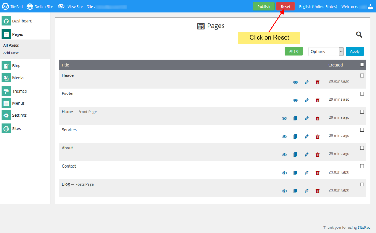This screenshot has width=376, height=233.
Task: Click the clone icon for Services page
Action: (295, 136)
